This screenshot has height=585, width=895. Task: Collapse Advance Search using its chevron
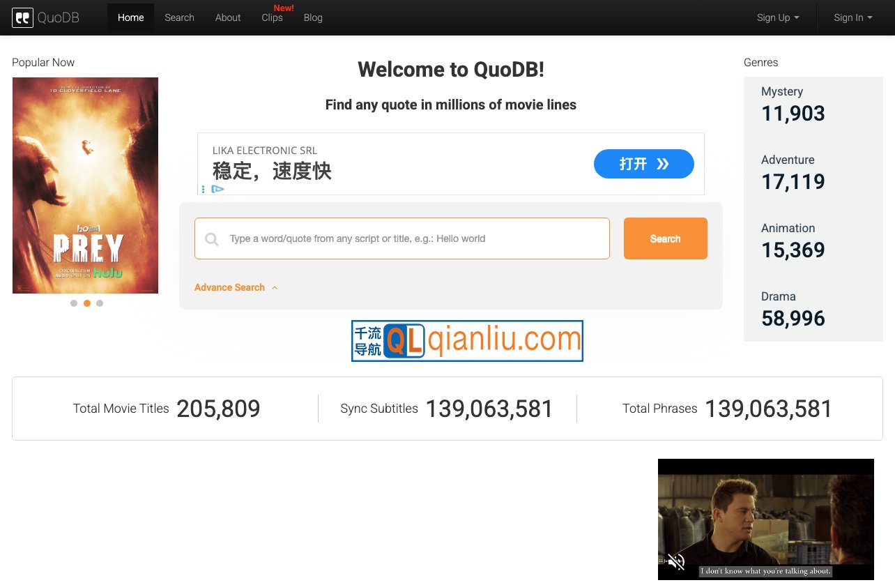(x=275, y=287)
